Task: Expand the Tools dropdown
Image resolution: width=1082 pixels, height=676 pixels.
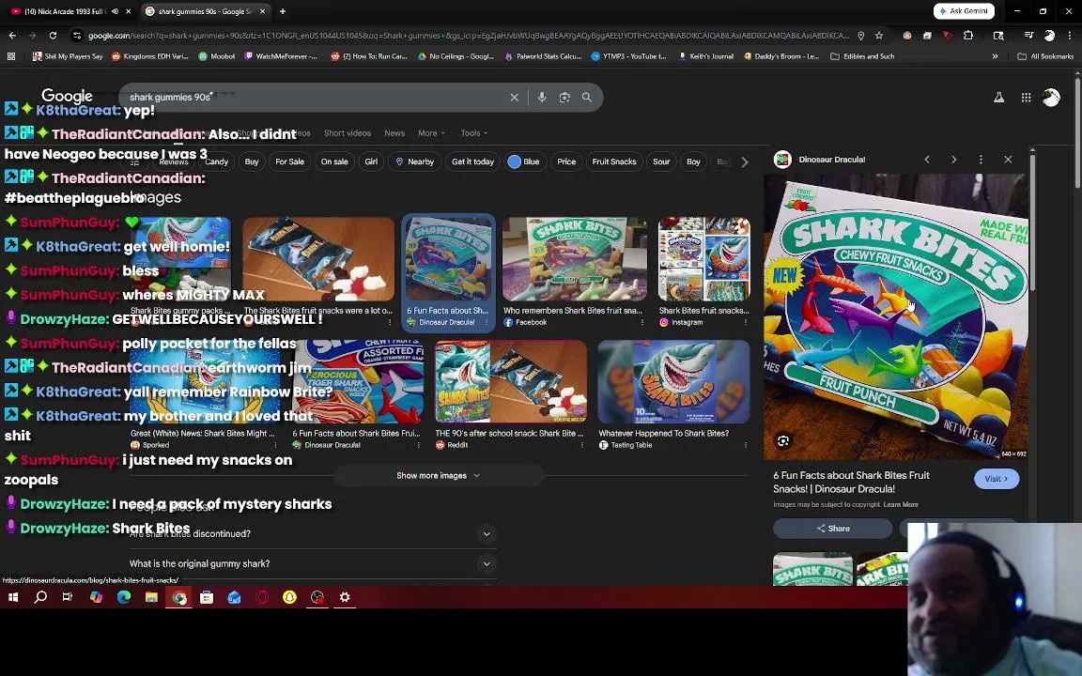Action: click(474, 133)
